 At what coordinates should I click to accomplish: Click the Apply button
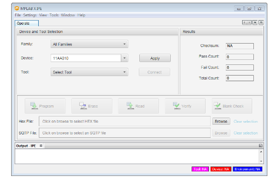155,58
